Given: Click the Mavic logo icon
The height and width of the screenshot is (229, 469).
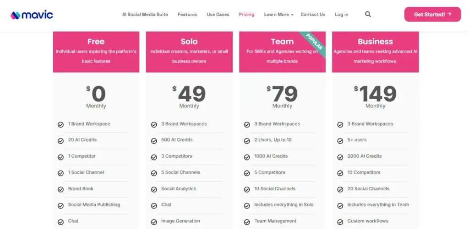Looking at the screenshot, I should (x=16, y=15).
